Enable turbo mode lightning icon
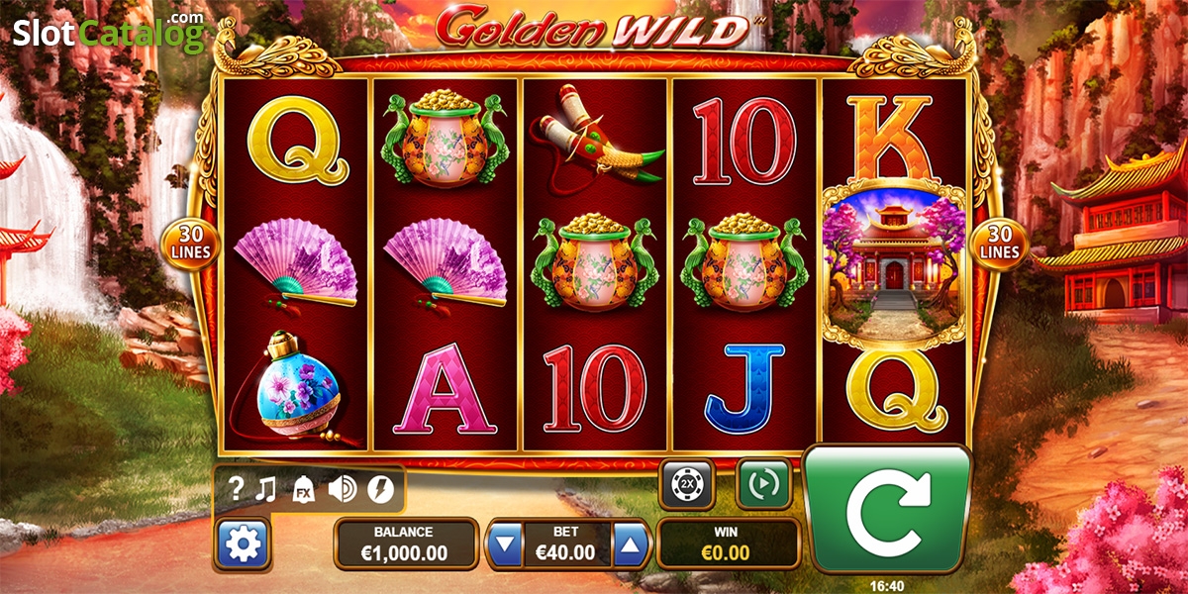This screenshot has height=594, width=1188. 379,488
